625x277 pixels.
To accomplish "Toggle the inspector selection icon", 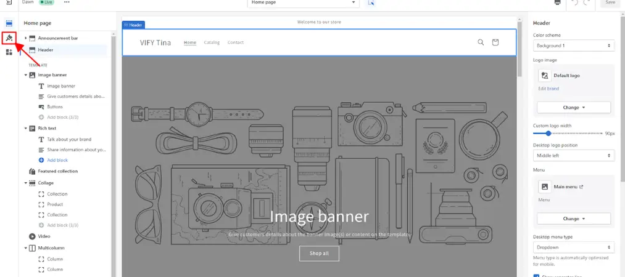I will [371, 2].
